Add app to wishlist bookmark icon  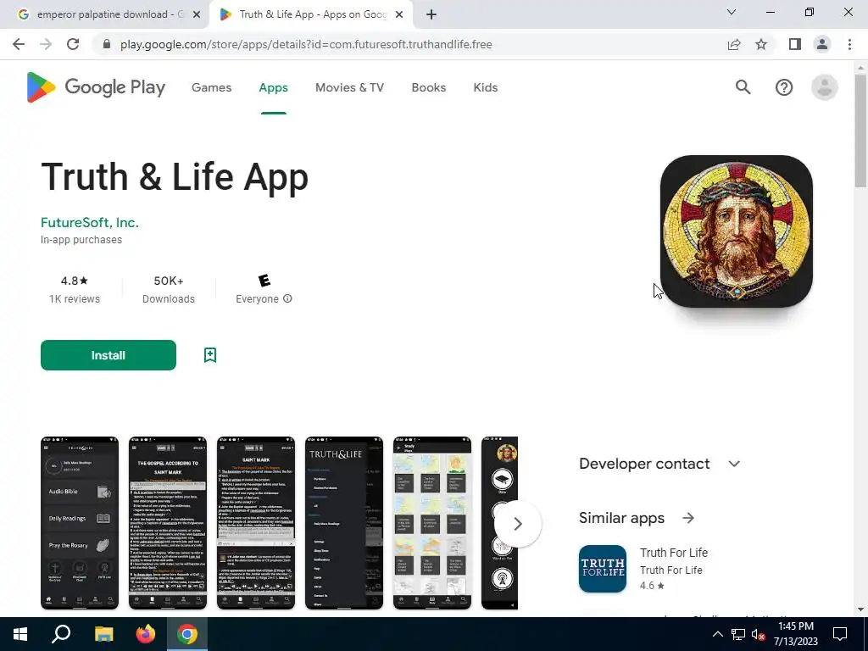tap(210, 355)
